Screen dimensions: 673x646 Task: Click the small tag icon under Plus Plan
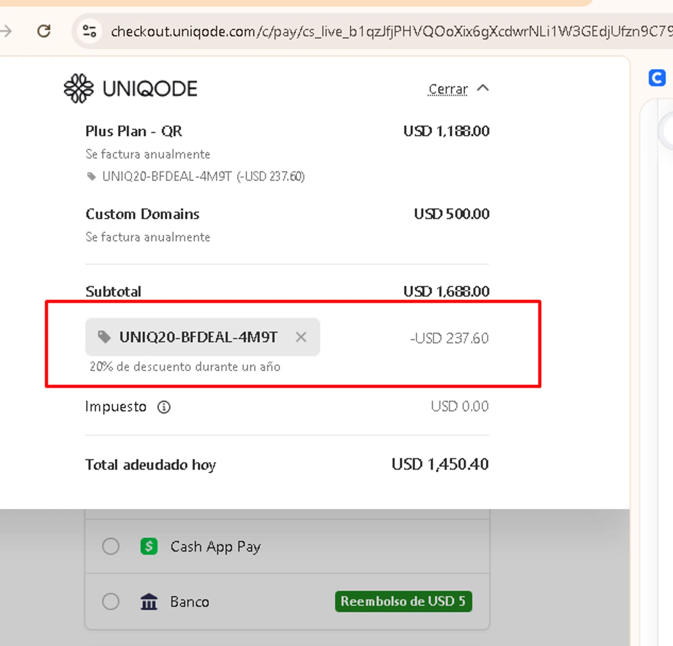click(91, 176)
